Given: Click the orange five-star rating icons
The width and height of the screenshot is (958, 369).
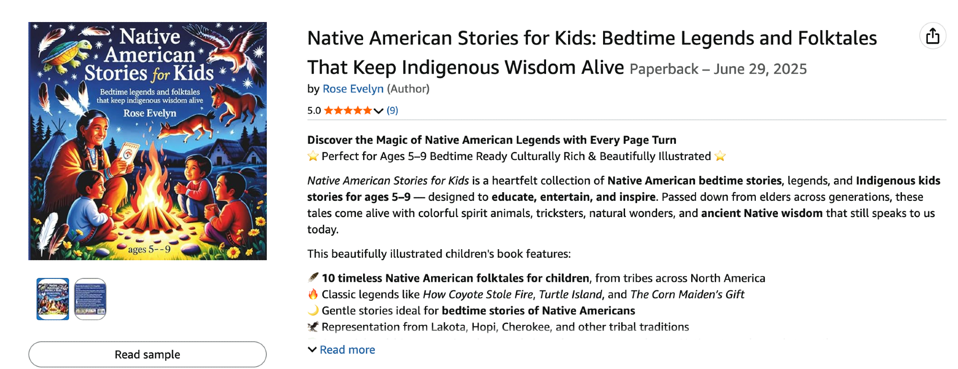Looking at the screenshot, I should [348, 111].
